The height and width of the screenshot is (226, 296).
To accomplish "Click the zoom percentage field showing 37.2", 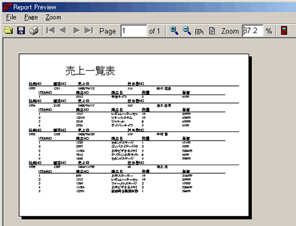I will pos(252,31).
